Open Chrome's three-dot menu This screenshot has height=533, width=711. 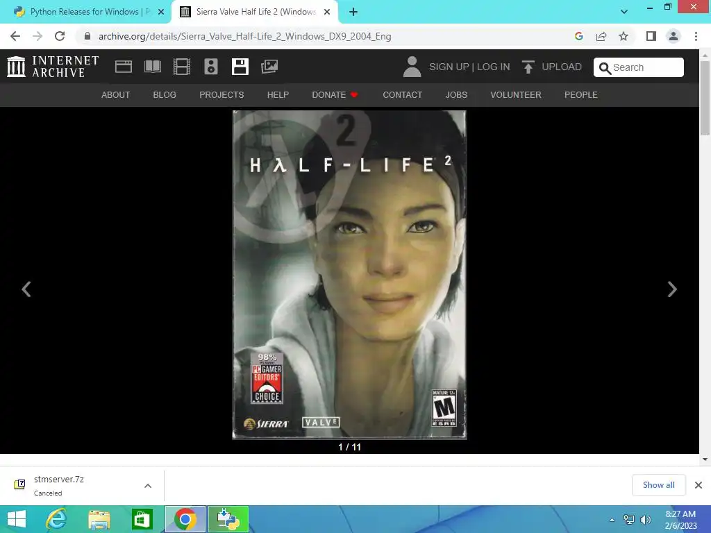pyautogui.click(x=696, y=36)
